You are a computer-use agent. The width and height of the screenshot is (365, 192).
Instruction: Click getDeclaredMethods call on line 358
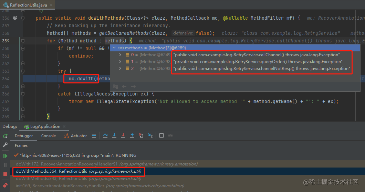click(124, 33)
